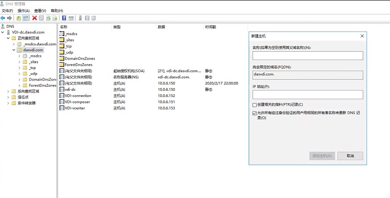Viewport: 390px width, 198px height.
Task: Select dasvdi.com zone in tree
Action: coord(33,50)
